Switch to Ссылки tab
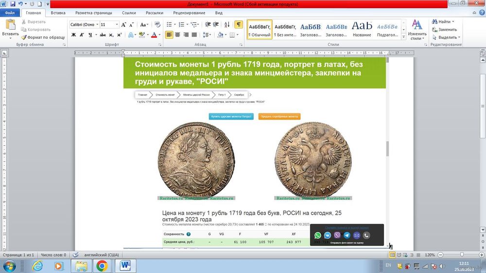This screenshot has height=273, width=486. click(x=129, y=13)
